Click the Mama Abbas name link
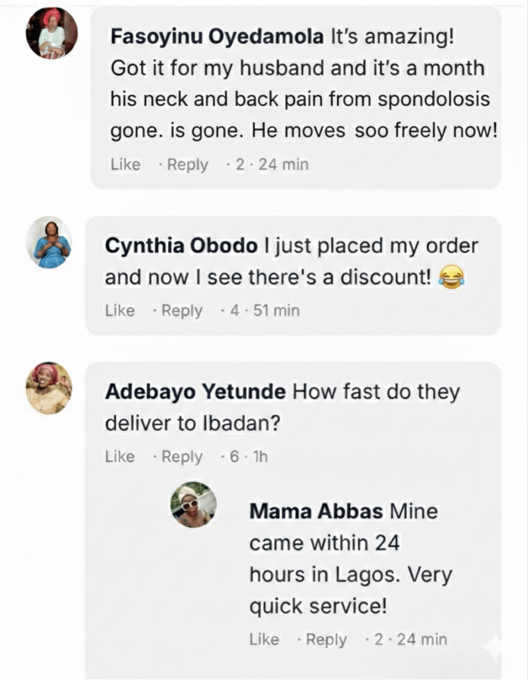The width and height of the screenshot is (528, 680). (x=316, y=511)
